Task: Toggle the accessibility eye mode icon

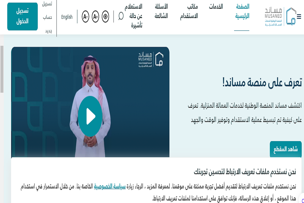Action: tap(106, 17)
